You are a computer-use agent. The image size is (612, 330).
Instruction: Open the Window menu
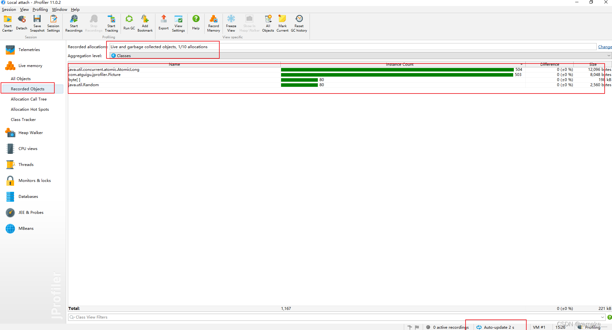[59, 10]
